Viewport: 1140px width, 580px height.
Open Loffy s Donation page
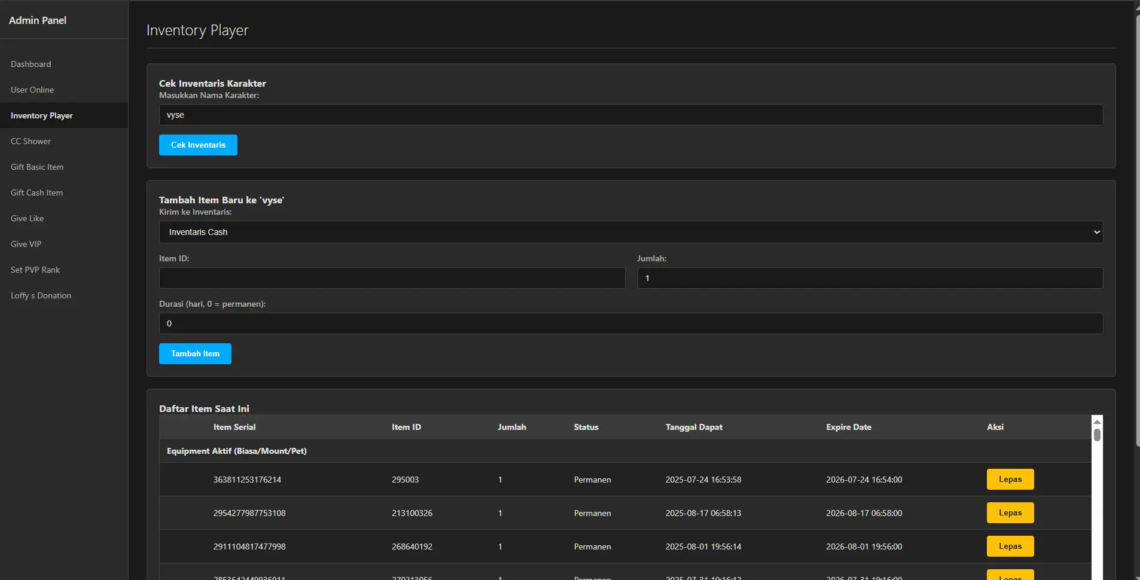coord(64,295)
